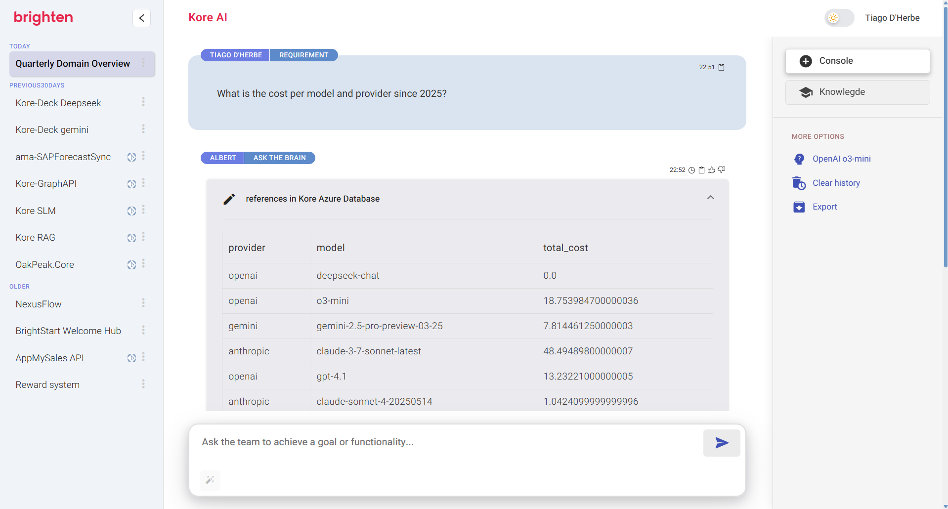Open the Console panel

[x=858, y=61]
